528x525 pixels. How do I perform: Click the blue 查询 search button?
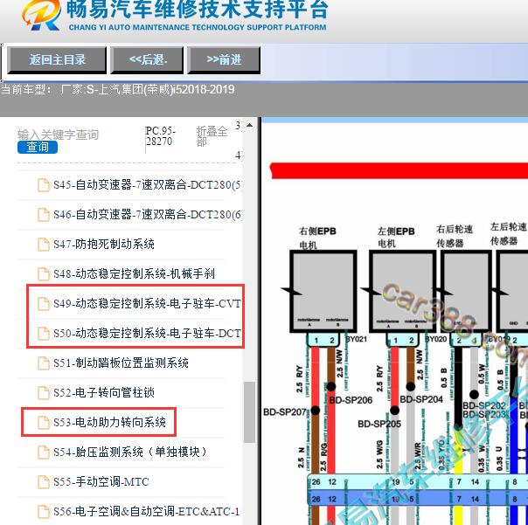coord(38,147)
